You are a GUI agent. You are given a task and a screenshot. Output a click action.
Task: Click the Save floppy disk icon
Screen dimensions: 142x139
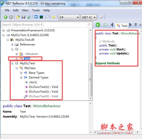[23, 17]
